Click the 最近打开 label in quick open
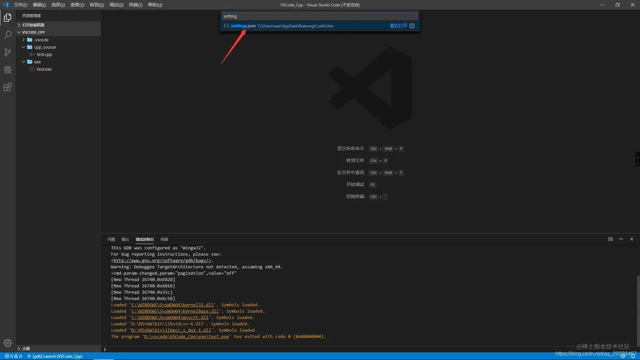The image size is (640, 360). point(399,26)
